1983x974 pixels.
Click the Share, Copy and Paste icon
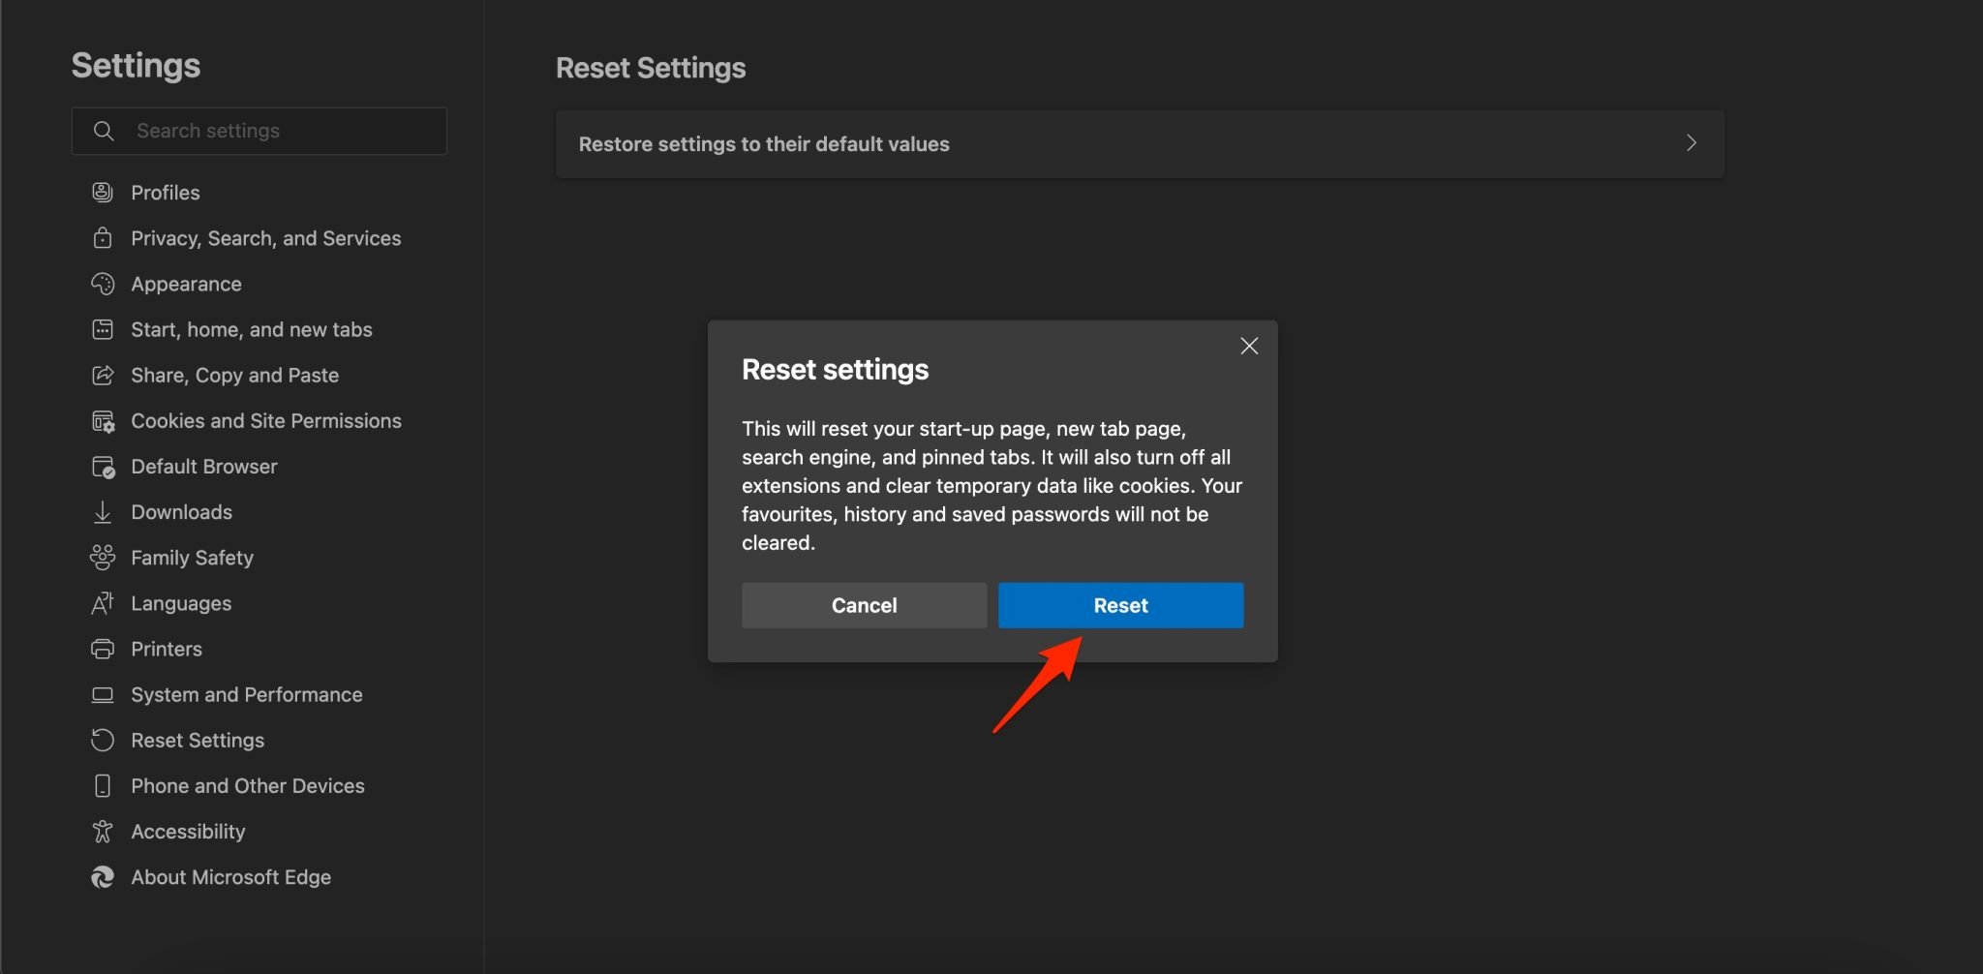pos(103,375)
